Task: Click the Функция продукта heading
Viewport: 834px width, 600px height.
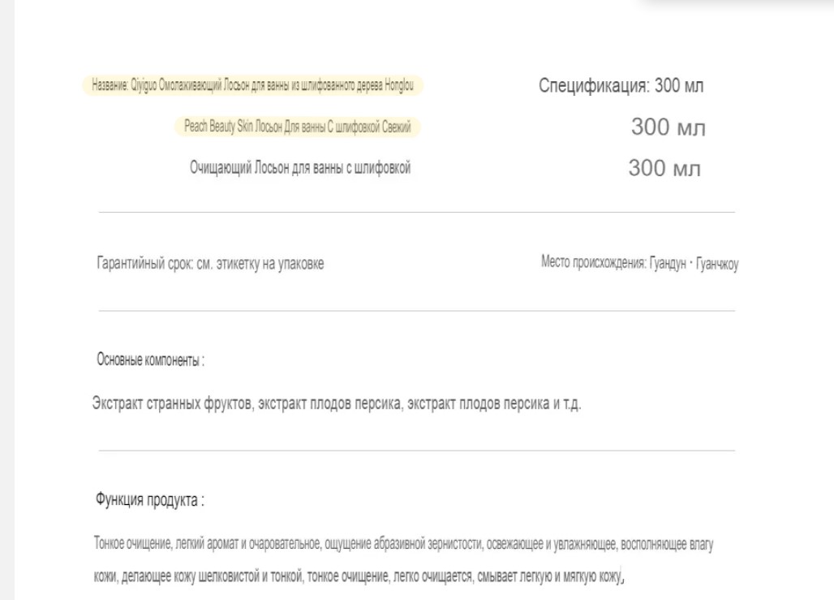Action: click(x=149, y=500)
